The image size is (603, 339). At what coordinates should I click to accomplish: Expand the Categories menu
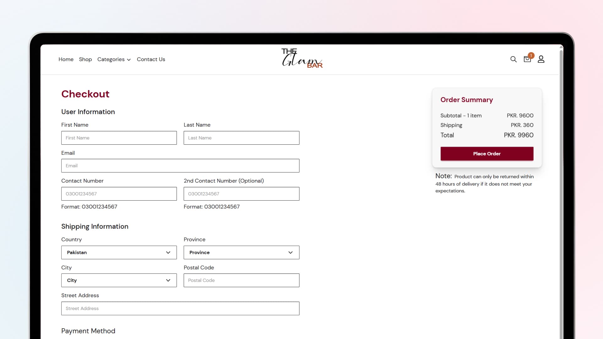point(114,59)
